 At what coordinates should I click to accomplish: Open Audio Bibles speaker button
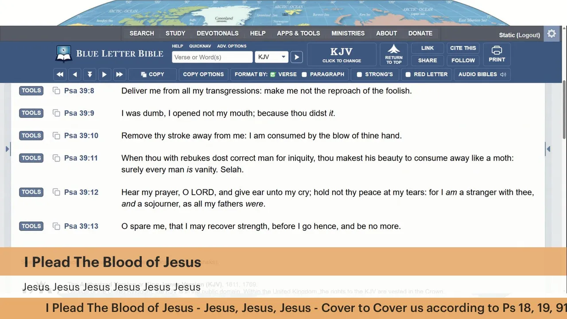(482, 74)
